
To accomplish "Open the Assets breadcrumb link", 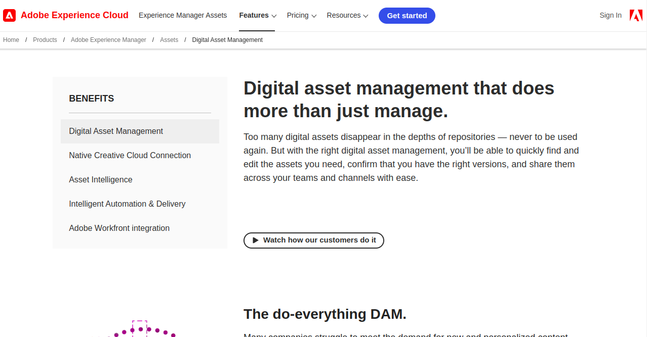I will tap(169, 40).
